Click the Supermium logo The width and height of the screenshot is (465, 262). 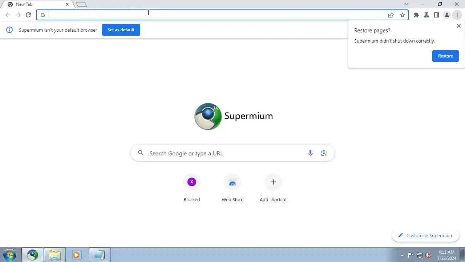click(234, 116)
